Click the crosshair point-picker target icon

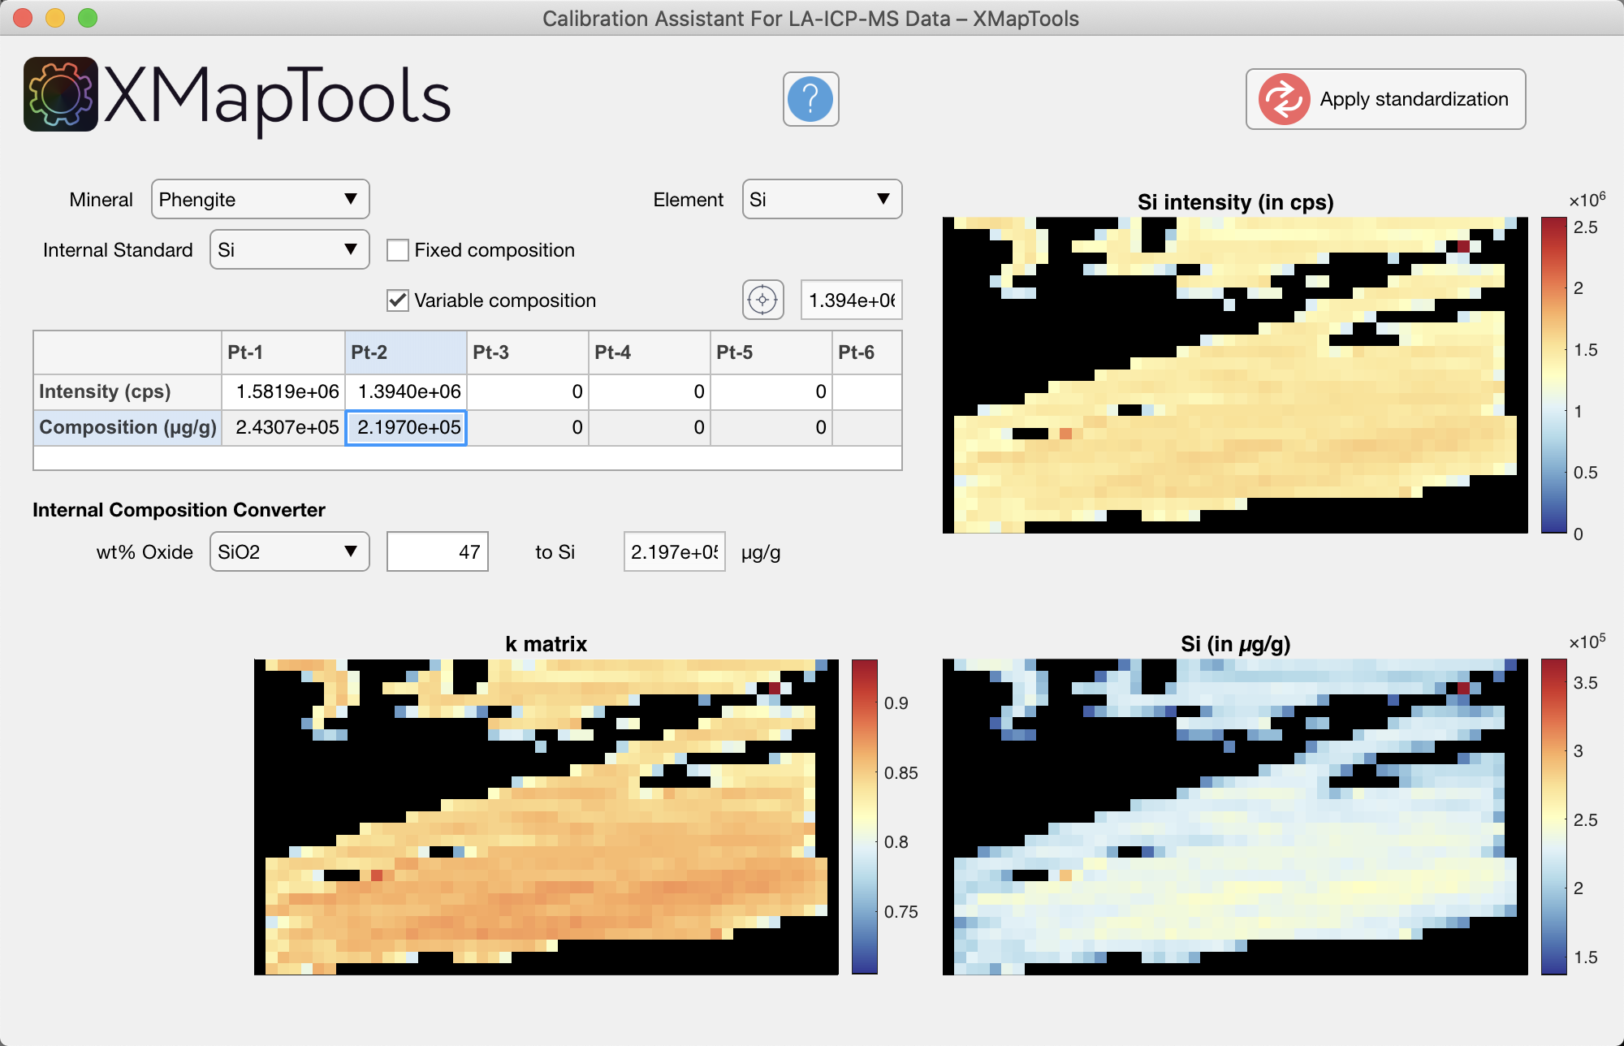point(762,300)
